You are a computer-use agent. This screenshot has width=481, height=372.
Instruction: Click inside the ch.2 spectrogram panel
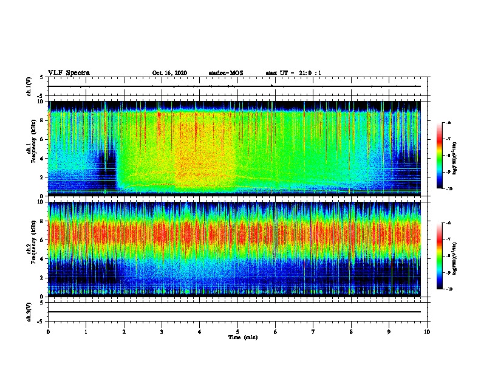[234, 249]
